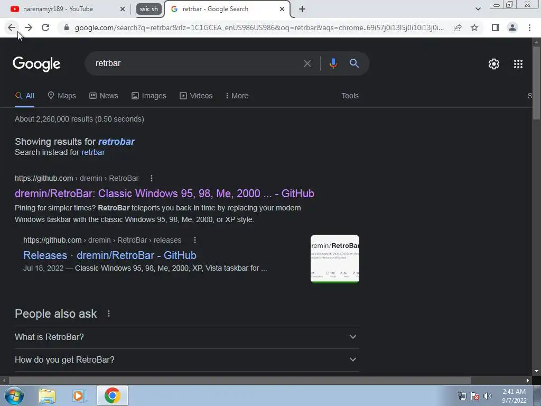Open the Releases · dremin/RetroBar link
Viewport: 541px width, 406px height.
(110, 255)
